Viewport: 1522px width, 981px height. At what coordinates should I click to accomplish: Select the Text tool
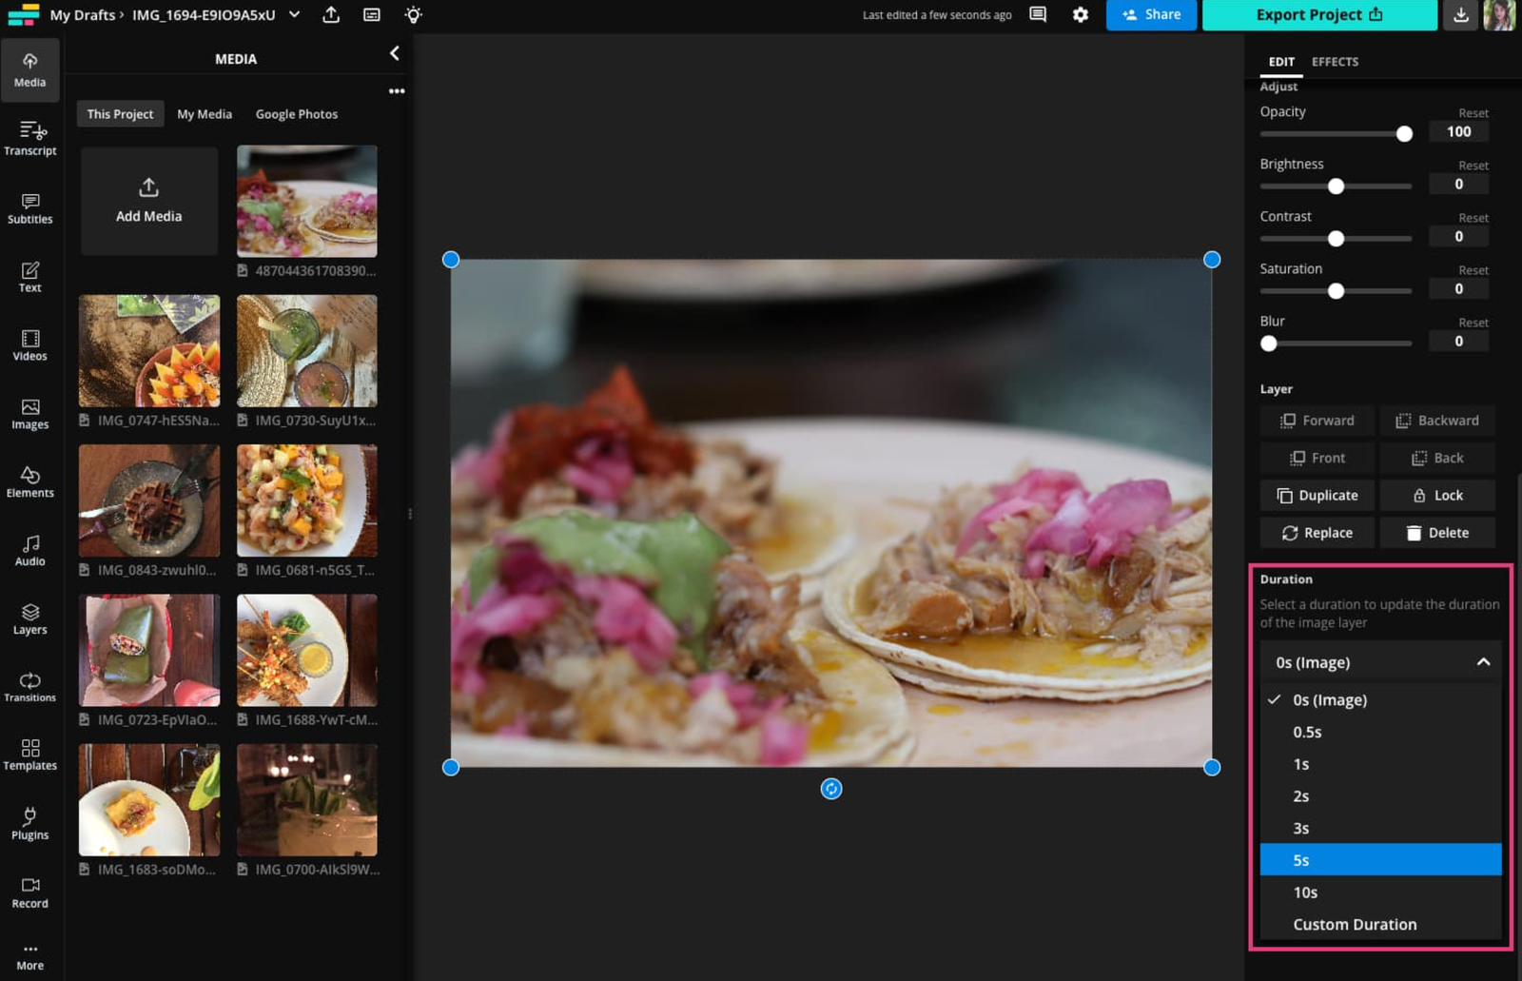tap(29, 276)
